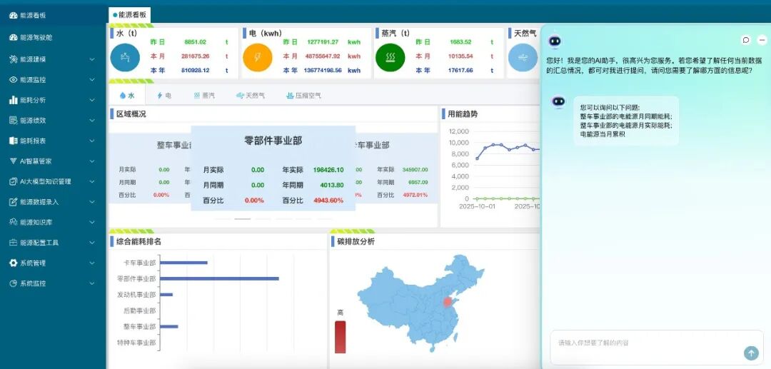771x369 pixels.
Task: Click the 特种车事业部 axis label
Action: pos(136,343)
